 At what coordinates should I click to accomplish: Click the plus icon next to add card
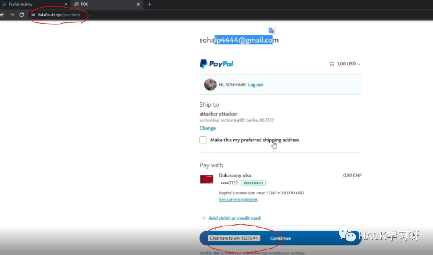coord(204,218)
